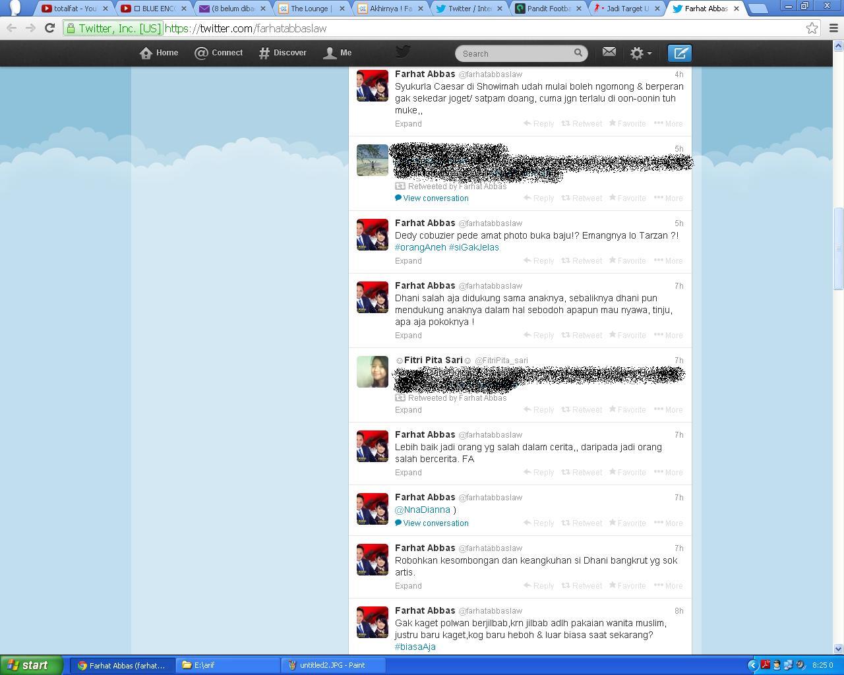Click the page vertical scrollbar thumb
The height and width of the screenshot is (675, 844).
pos(839,249)
